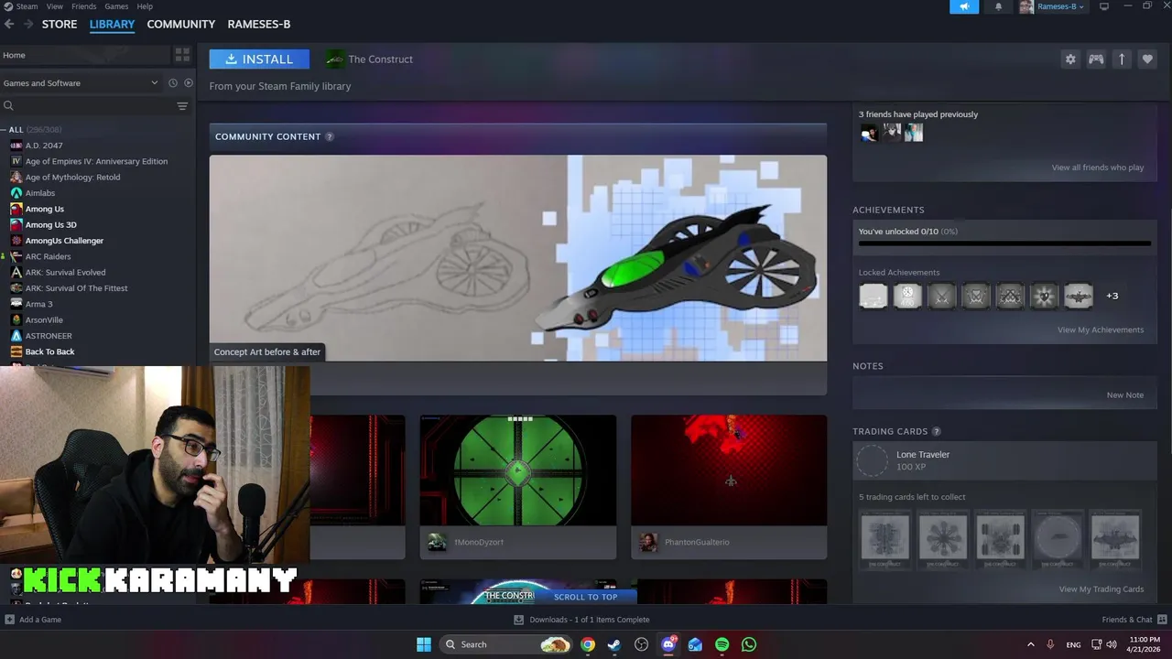The image size is (1172, 659).
Task: Open the RAMESES-B profile tab
Action: [259, 25]
